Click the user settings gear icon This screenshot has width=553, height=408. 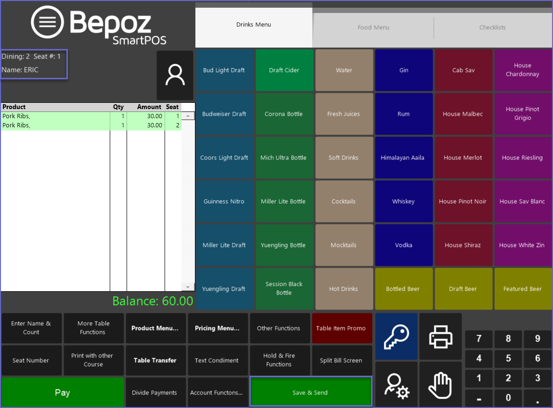(396, 385)
